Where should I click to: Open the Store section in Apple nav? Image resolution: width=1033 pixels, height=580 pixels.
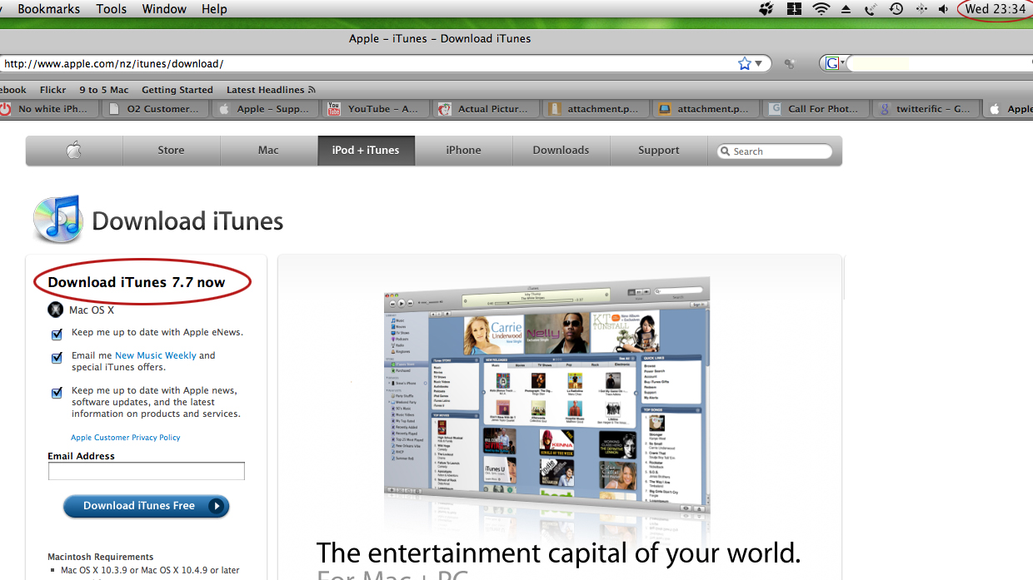(x=172, y=151)
